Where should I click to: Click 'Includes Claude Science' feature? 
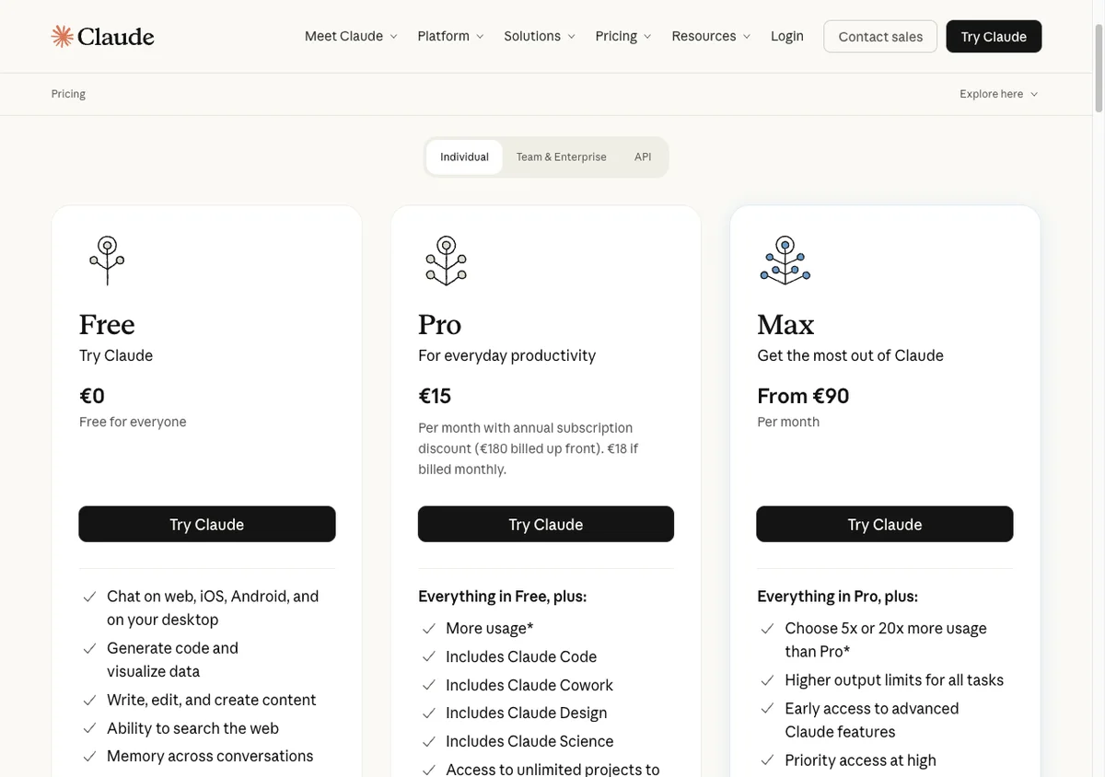529,741
